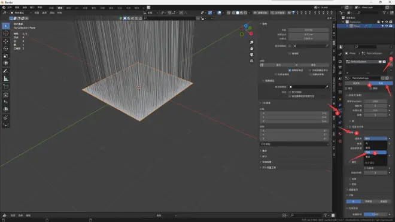Collapse the 3D游标 panel
Viewport: 395px width, 222px height.
pyautogui.click(x=265, y=103)
